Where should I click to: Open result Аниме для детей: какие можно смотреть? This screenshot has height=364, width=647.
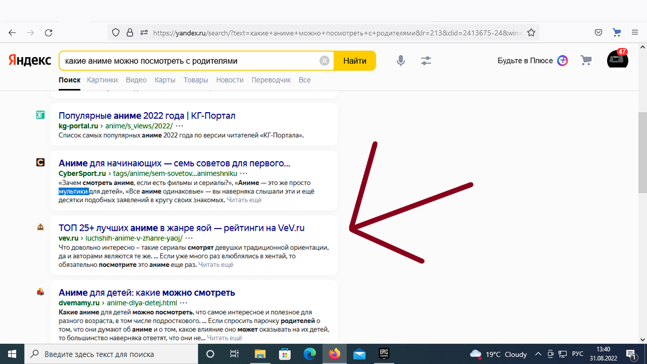pos(147,292)
